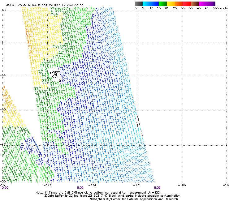Click the legend label '45'
The height and width of the screenshot is (201, 229).
206,8
